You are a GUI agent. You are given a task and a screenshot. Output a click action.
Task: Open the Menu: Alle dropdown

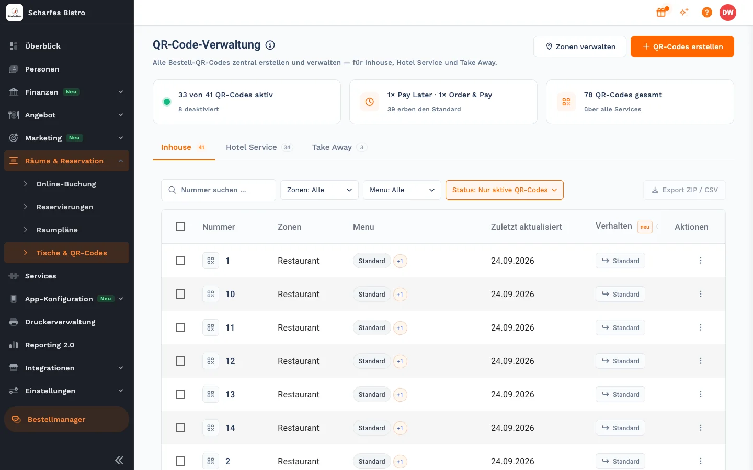402,190
